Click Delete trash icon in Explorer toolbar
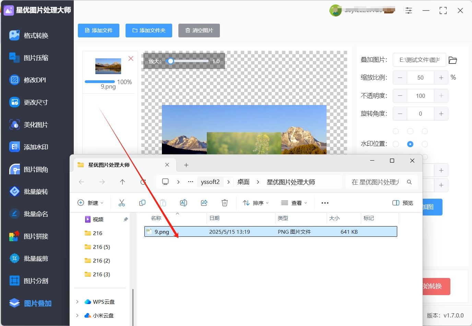The width and height of the screenshot is (472, 326). click(x=225, y=203)
